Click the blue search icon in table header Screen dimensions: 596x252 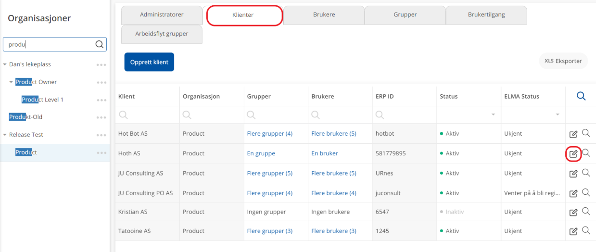coord(581,96)
